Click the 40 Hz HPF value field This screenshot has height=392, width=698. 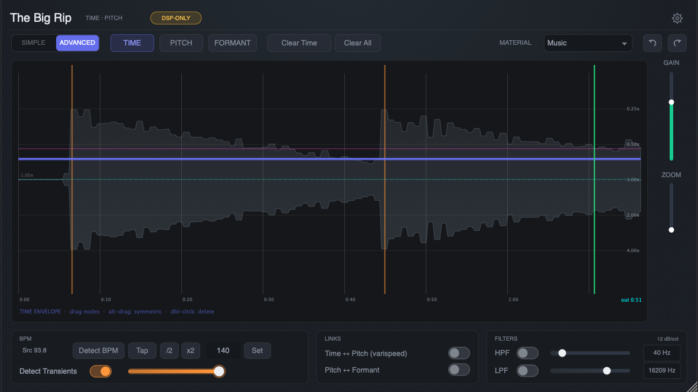[662, 353]
